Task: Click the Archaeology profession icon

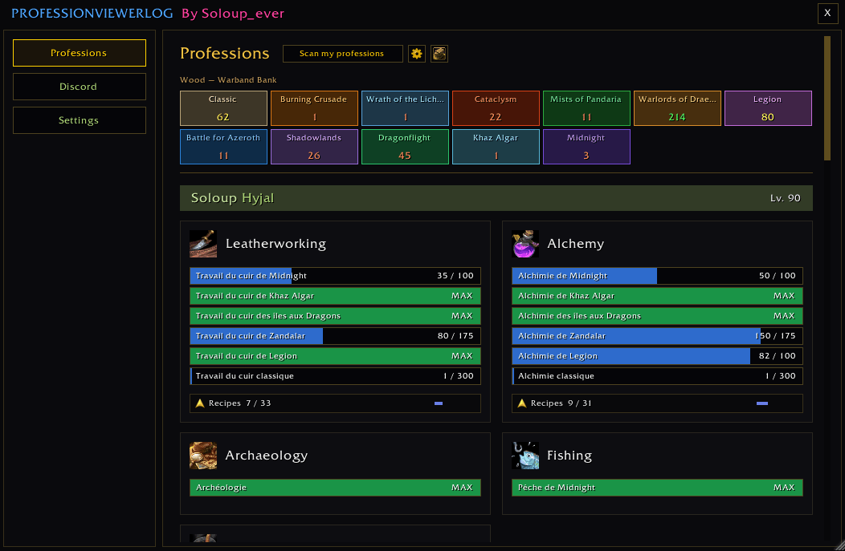Action: (203, 456)
